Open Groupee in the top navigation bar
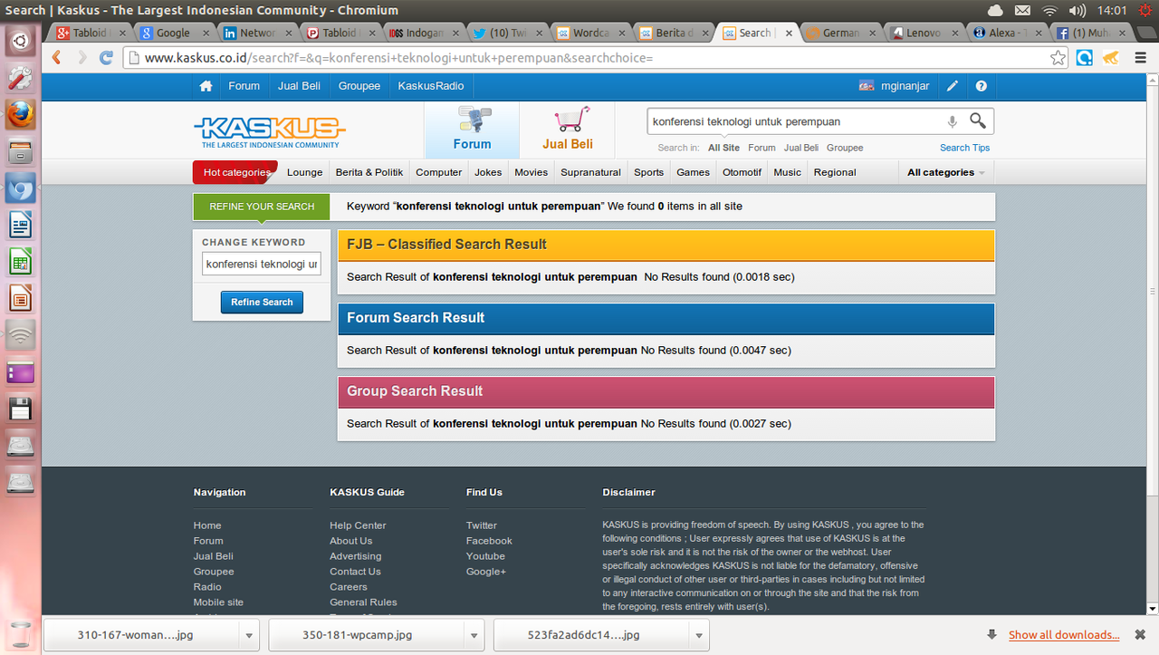Image resolution: width=1159 pixels, height=655 pixels. point(359,86)
